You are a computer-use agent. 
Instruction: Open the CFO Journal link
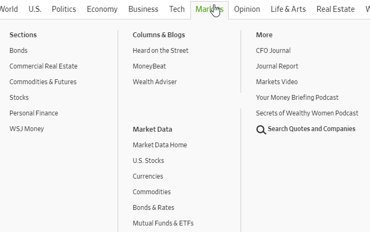tap(273, 51)
